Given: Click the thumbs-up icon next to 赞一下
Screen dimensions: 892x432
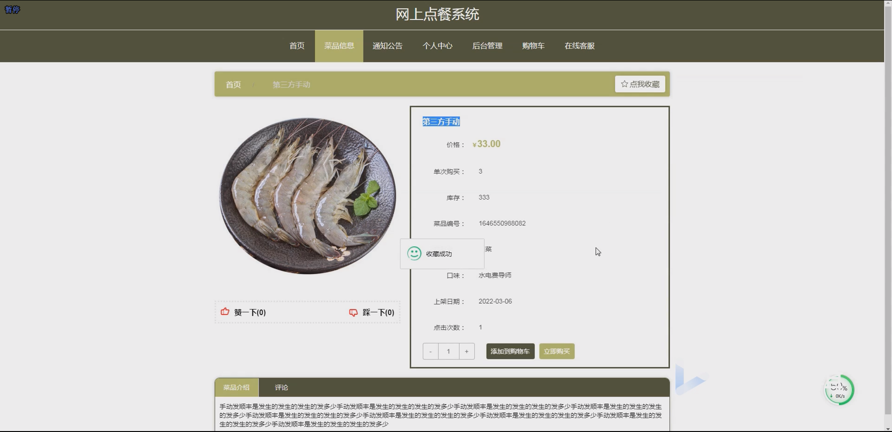Looking at the screenshot, I should pos(225,312).
